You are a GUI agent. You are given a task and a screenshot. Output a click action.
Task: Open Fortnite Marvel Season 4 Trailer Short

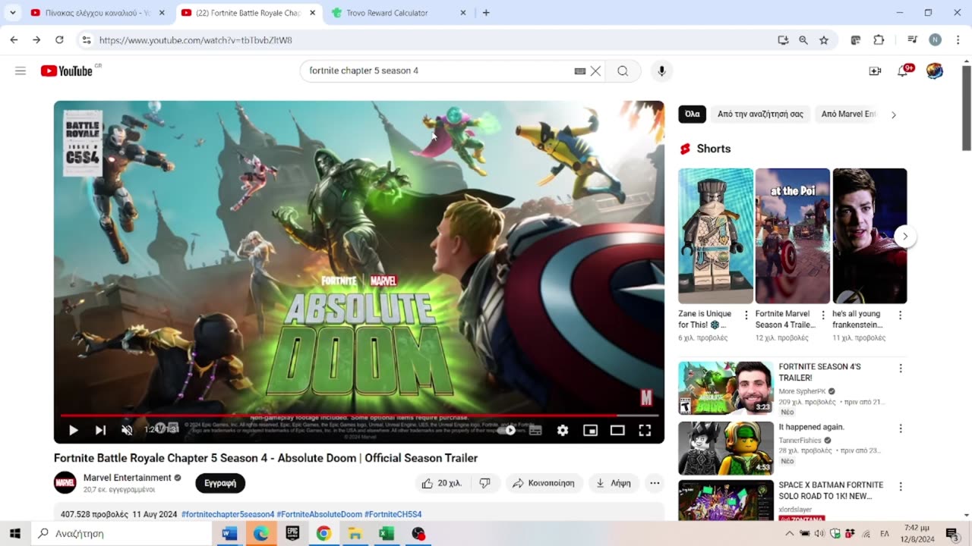pyautogui.click(x=793, y=236)
